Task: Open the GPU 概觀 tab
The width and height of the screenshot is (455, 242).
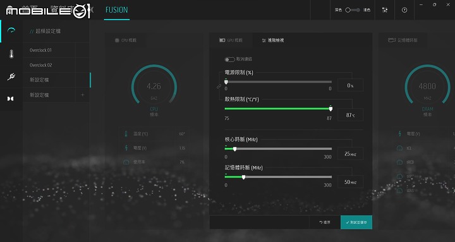Action: click(231, 40)
